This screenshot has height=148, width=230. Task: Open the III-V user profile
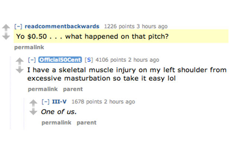[59, 101]
